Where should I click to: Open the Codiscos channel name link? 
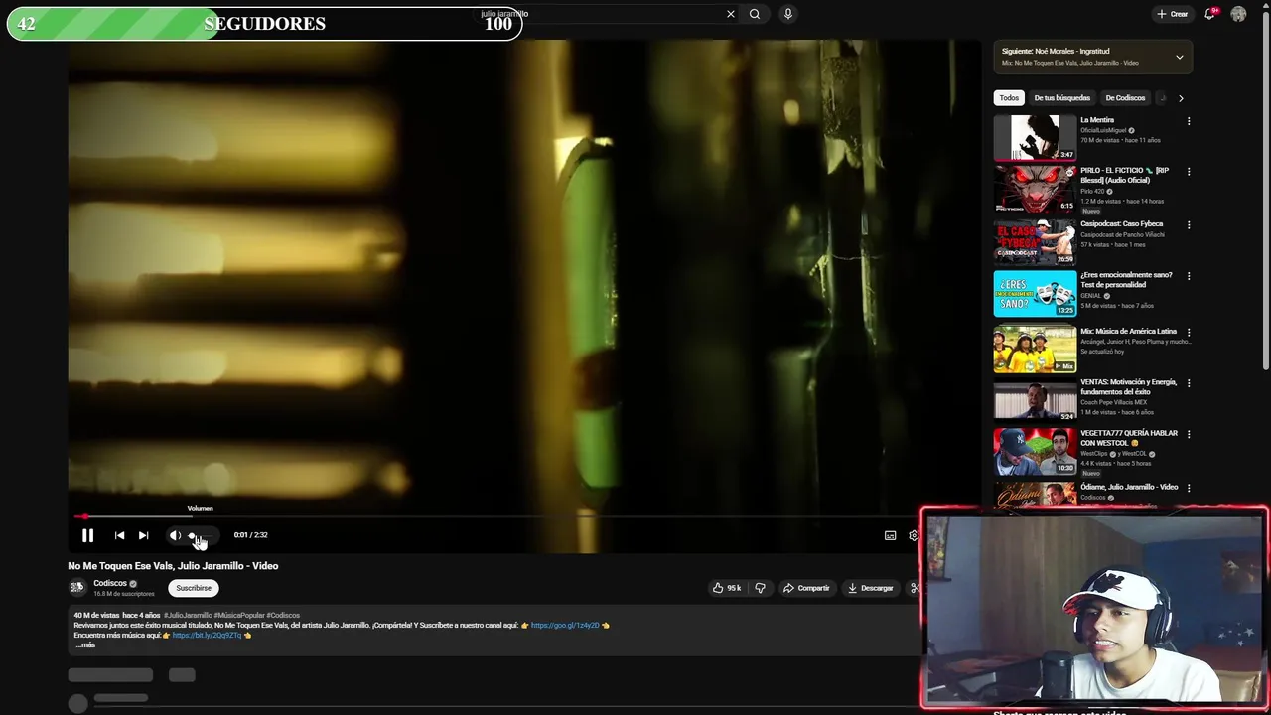[x=110, y=583]
